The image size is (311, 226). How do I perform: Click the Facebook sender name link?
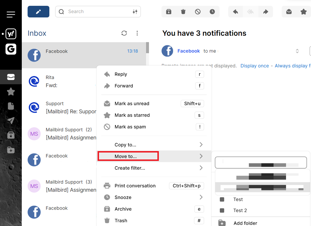tap(189, 51)
